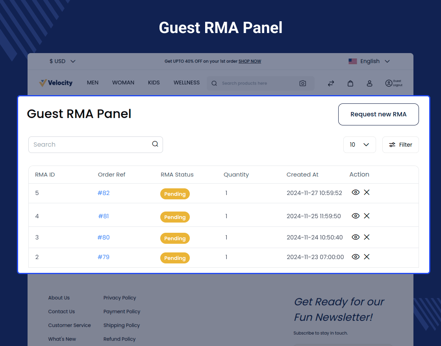
Task: Click the magnifier icon in RMA search
Action: pyautogui.click(x=155, y=144)
